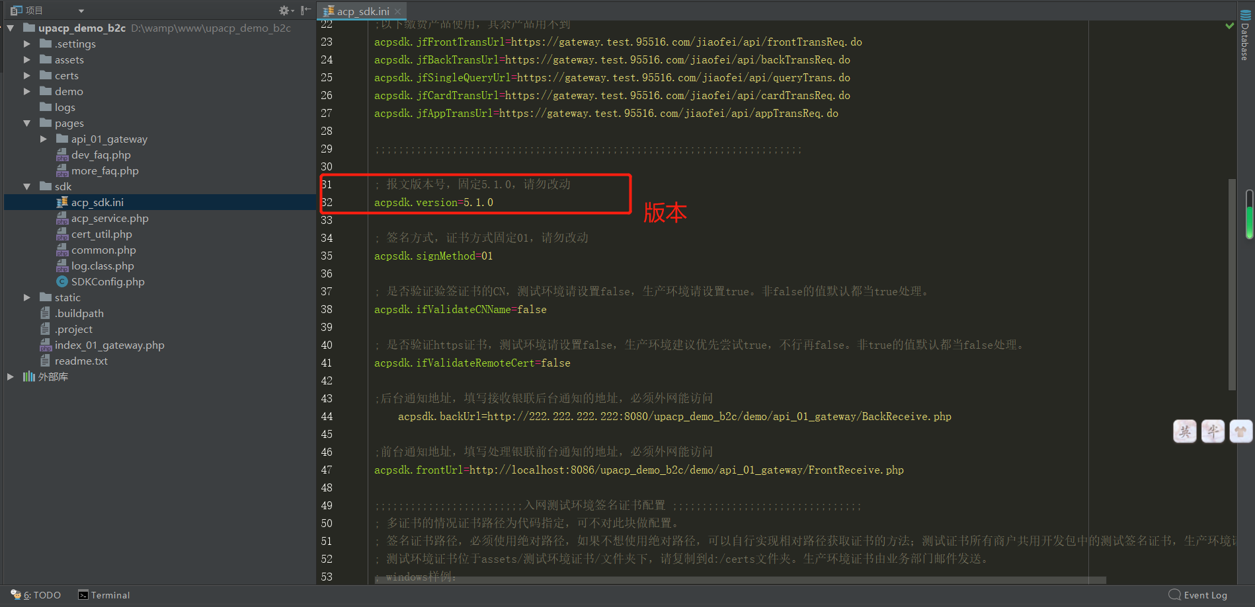Click the IME skin shirt icon
The width and height of the screenshot is (1255, 607).
pos(1241,432)
